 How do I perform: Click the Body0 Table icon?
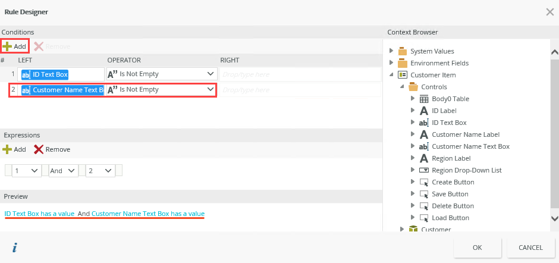[x=424, y=99]
